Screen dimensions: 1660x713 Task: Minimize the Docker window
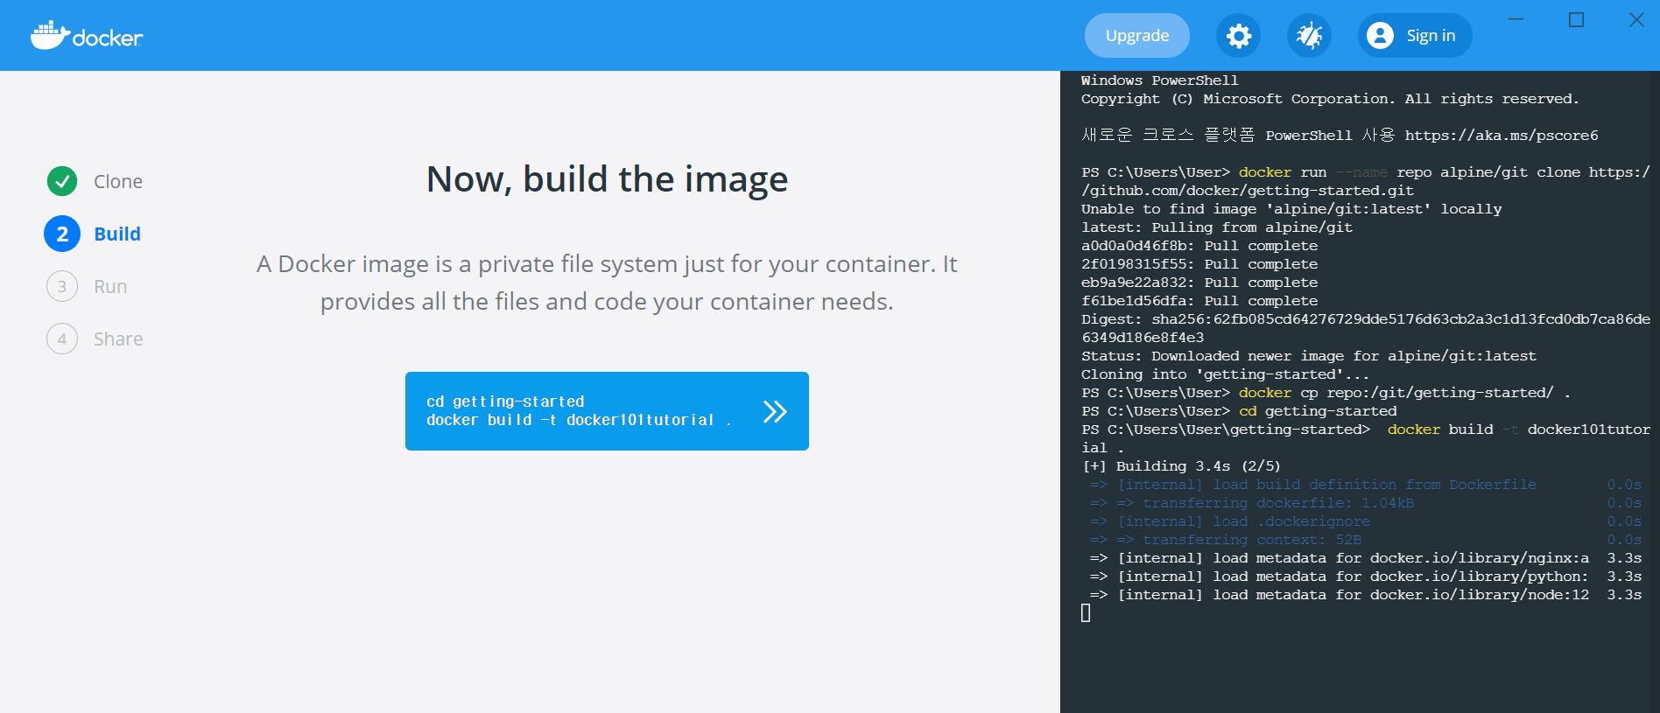(x=1516, y=19)
